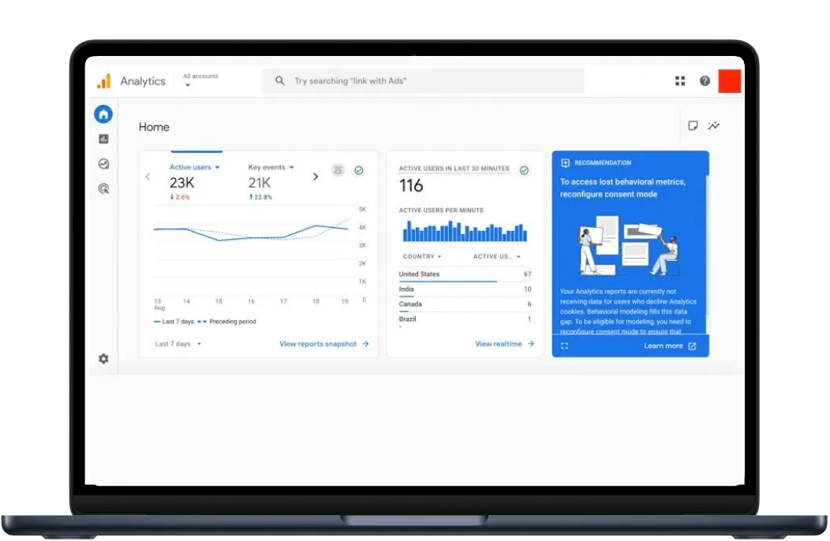830x541 pixels.
Task: Click Learn more link
Action: click(670, 345)
